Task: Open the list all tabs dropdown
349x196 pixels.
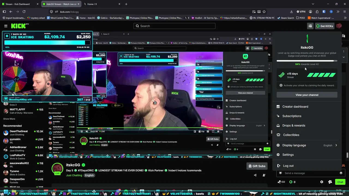Action: coord(313,4)
